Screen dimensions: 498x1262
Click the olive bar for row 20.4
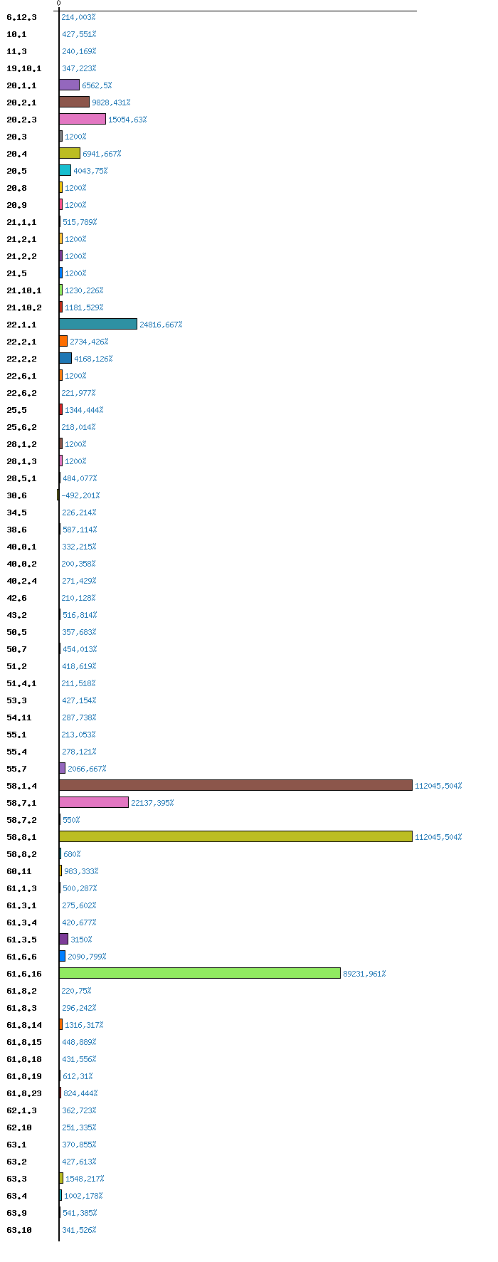pyautogui.click(x=70, y=153)
